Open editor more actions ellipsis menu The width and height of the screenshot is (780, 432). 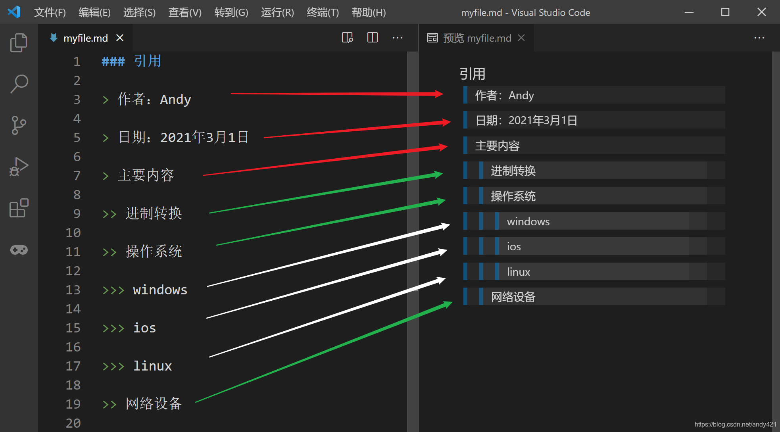pos(397,38)
